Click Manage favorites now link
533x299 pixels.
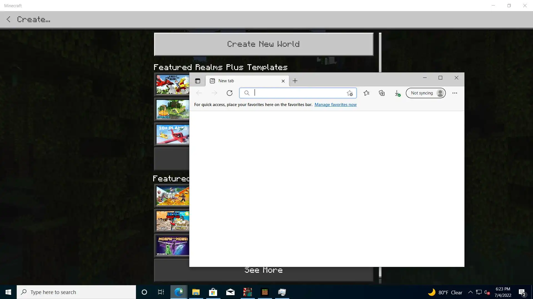pos(335,105)
